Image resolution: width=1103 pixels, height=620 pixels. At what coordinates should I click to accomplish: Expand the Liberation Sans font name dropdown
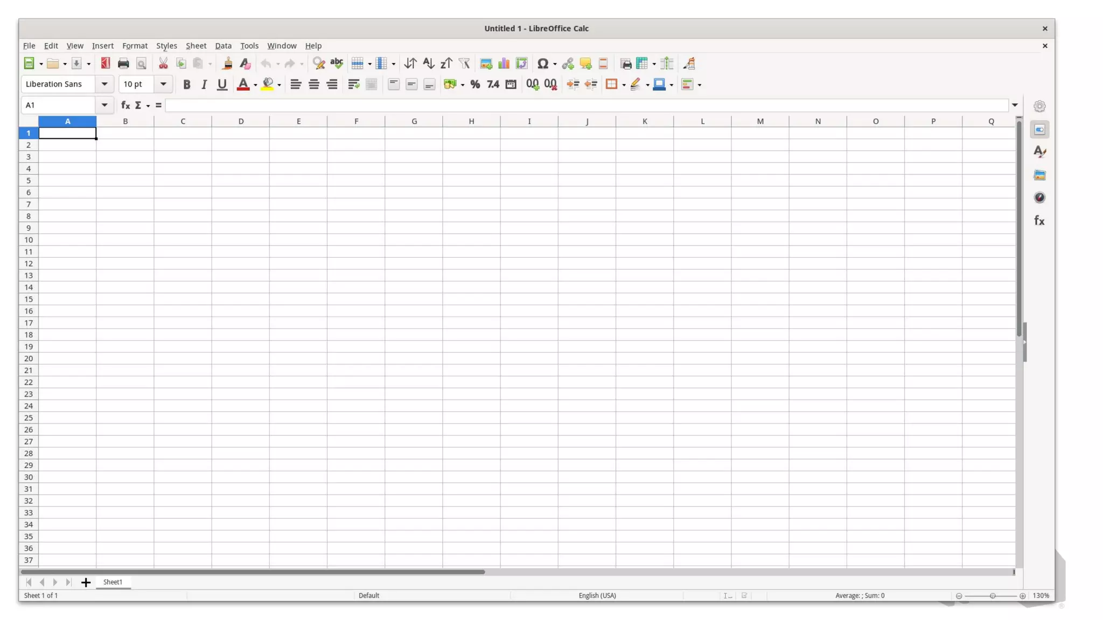(x=104, y=84)
